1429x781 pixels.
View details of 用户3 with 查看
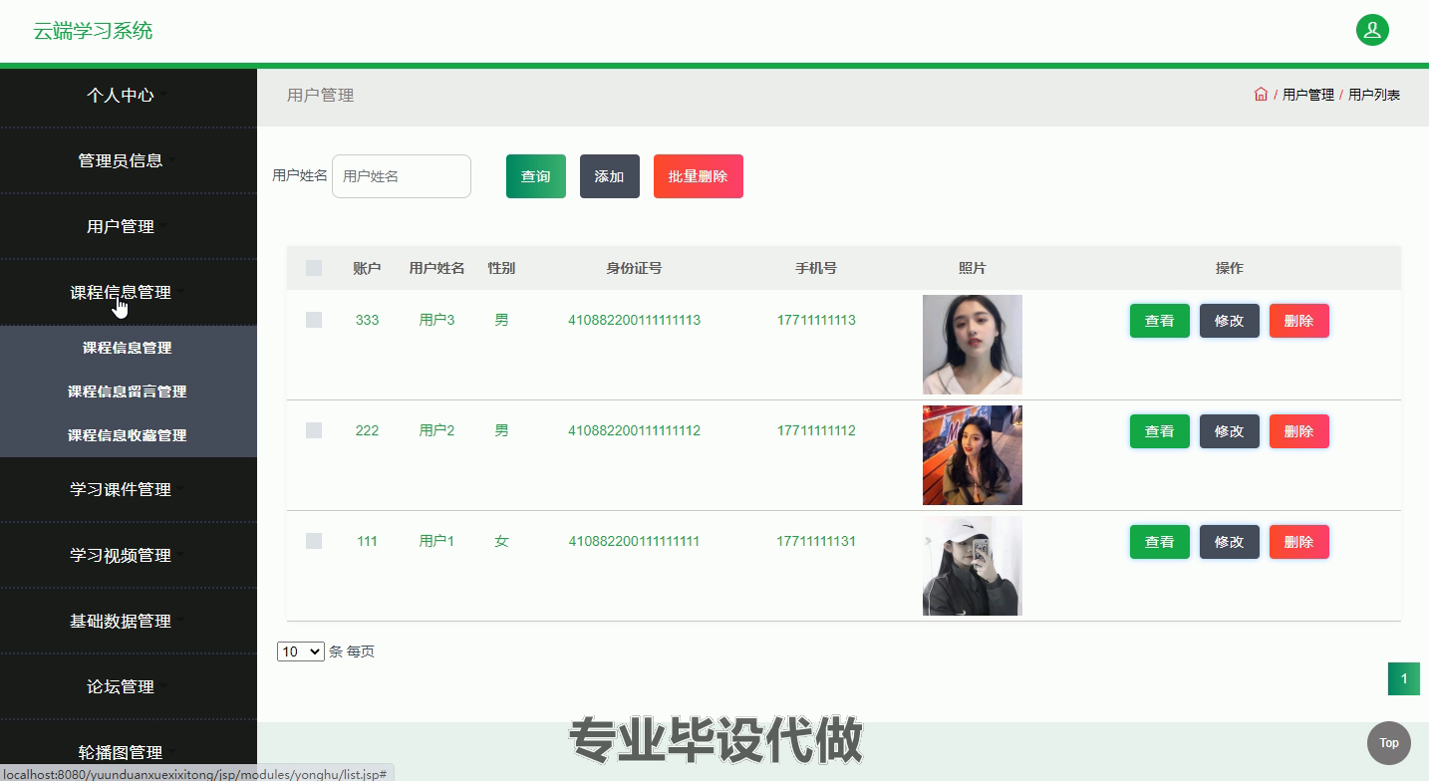point(1160,321)
